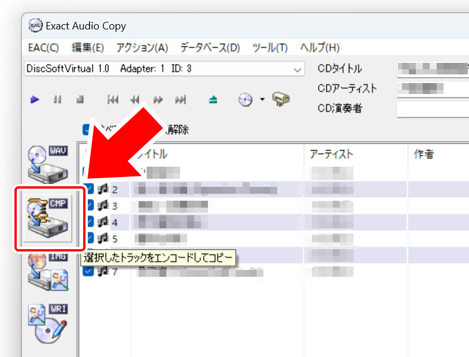
Task: Click the CMP compressed copy icon
Action: point(48,218)
